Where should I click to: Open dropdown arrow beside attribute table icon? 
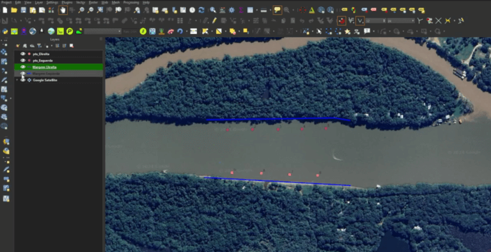coord(256,10)
